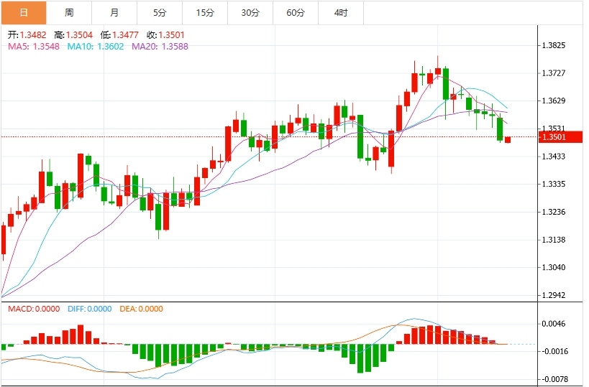The image size is (589, 387).
Task: Click the 1.3433 price axis label
Action: click(554, 157)
